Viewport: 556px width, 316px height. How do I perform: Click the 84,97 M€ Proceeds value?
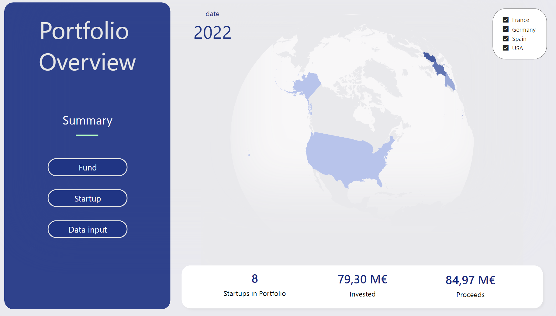pos(470,280)
